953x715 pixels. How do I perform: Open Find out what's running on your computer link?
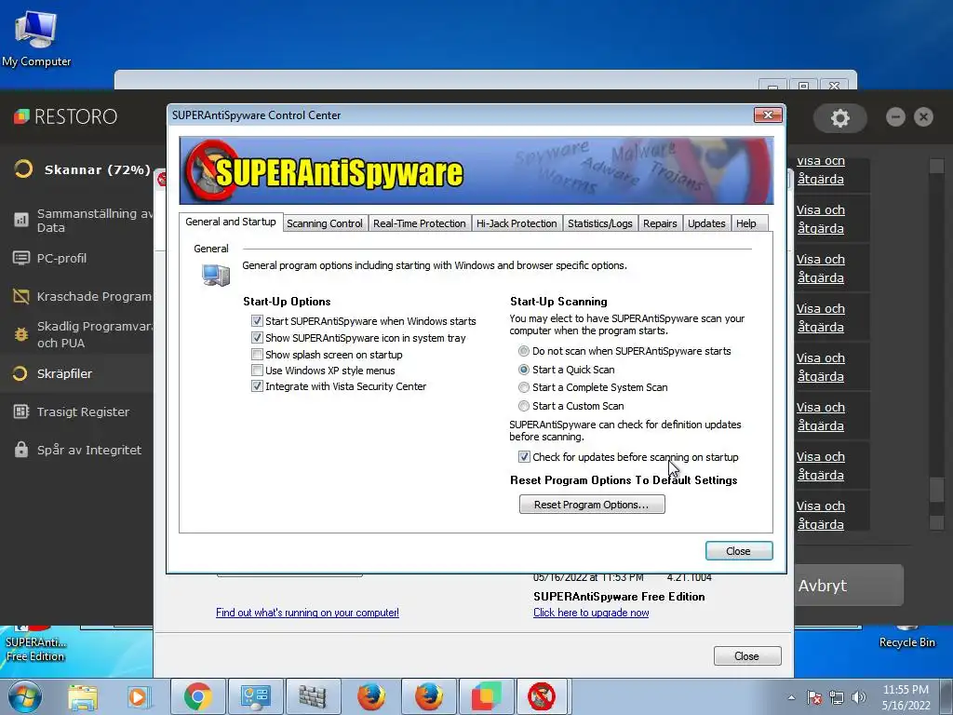pyautogui.click(x=307, y=613)
